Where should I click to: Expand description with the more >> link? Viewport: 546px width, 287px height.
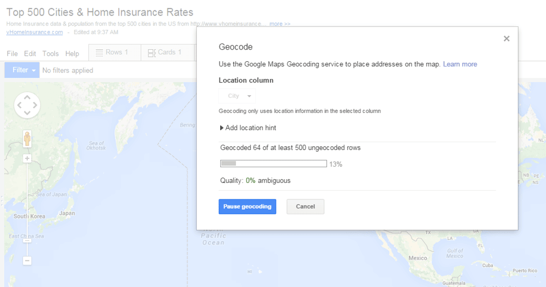point(280,24)
